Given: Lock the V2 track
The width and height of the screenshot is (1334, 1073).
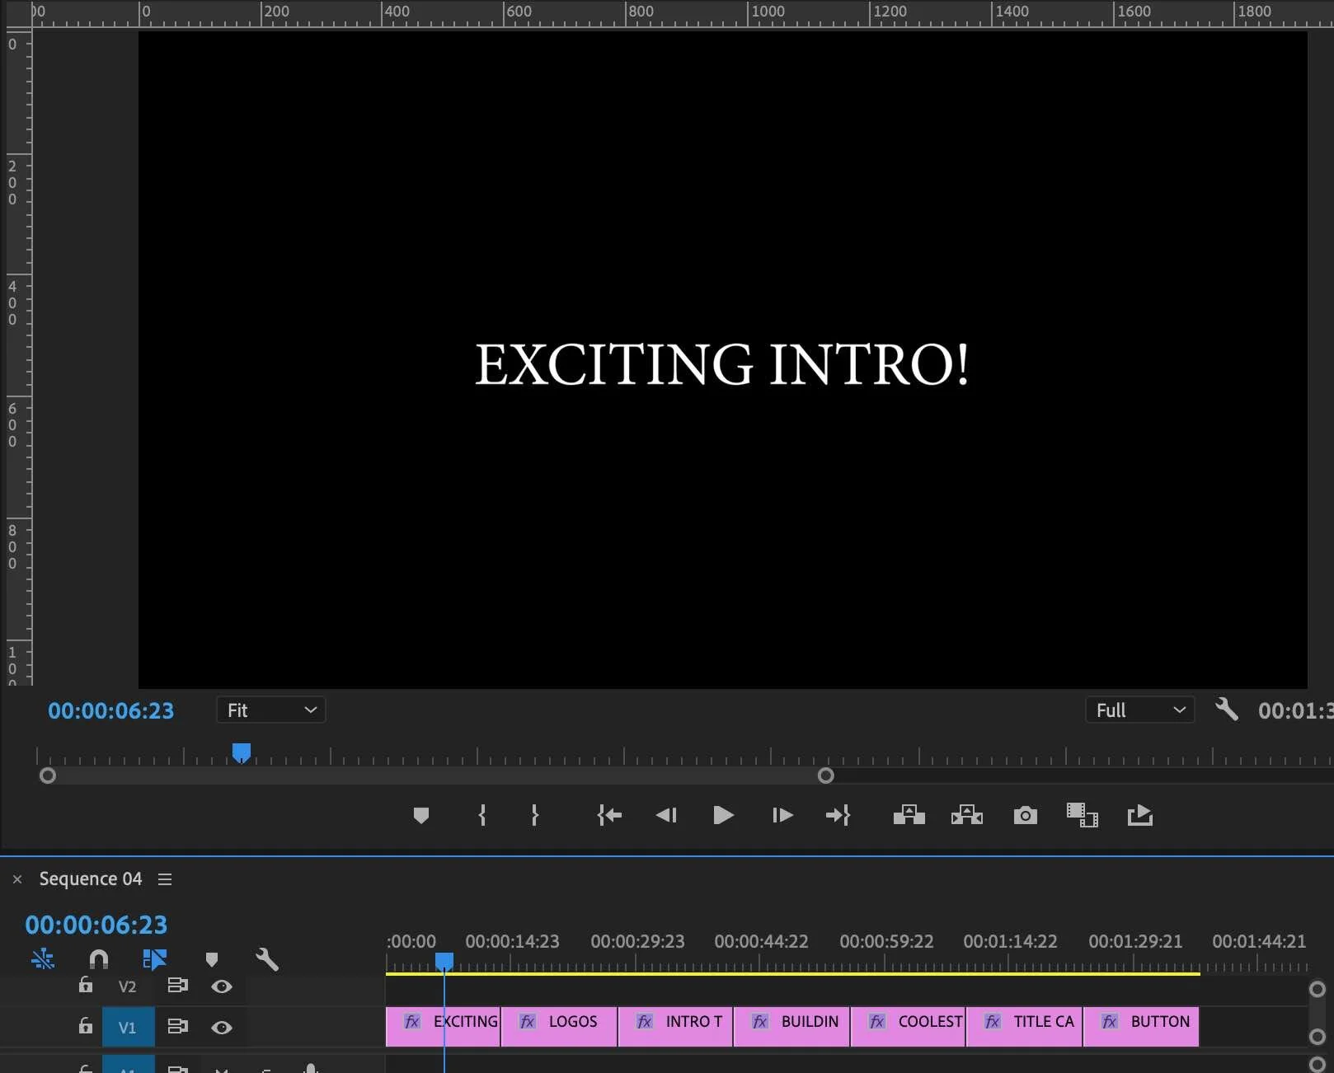Looking at the screenshot, I should 86,985.
